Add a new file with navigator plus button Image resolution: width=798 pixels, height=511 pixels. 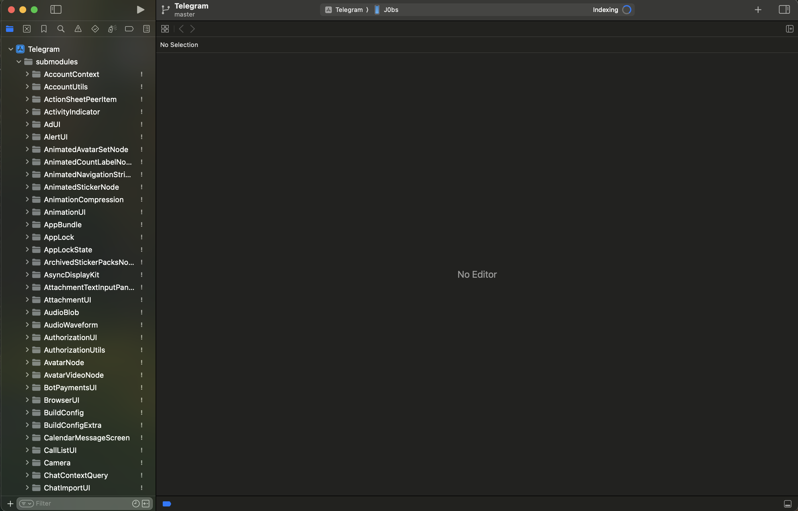[x=10, y=503]
